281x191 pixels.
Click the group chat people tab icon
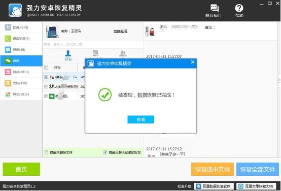(x=123, y=53)
